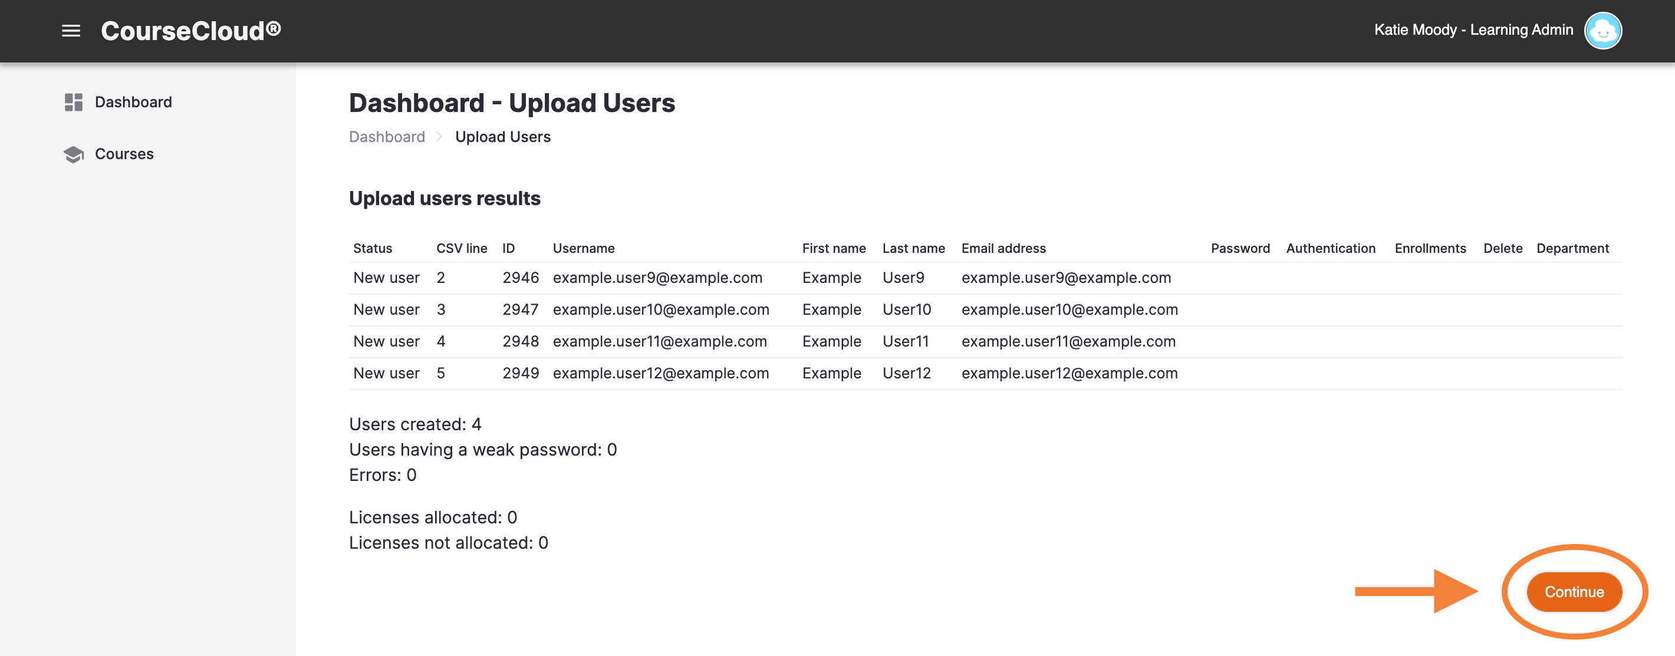Screen dimensions: 1675x656
Task: Click the CourseCloud logo
Action: (x=190, y=29)
